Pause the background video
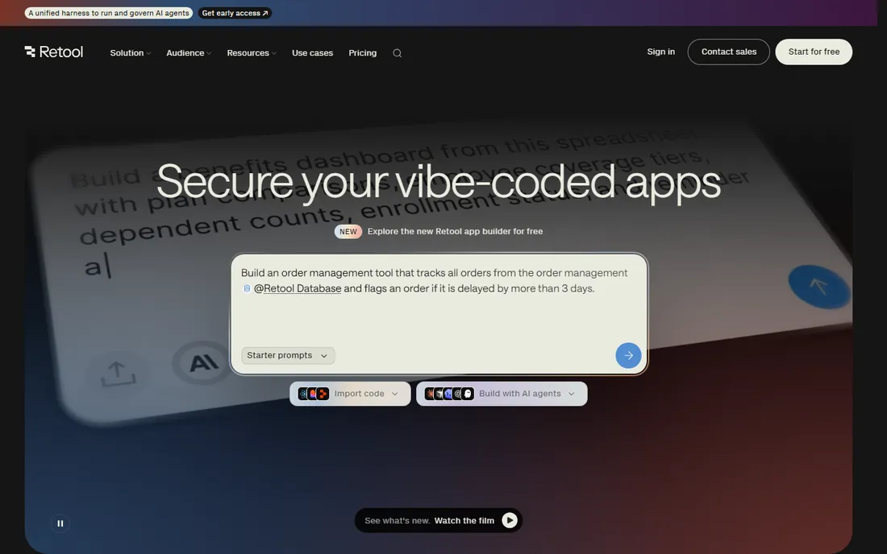The width and height of the screenshot is (887, 554). tap(60, 523)
